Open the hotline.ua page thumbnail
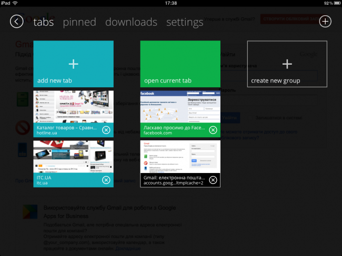Screen dimensions: 342x256 pyautogui.click(x=74, y=107)
